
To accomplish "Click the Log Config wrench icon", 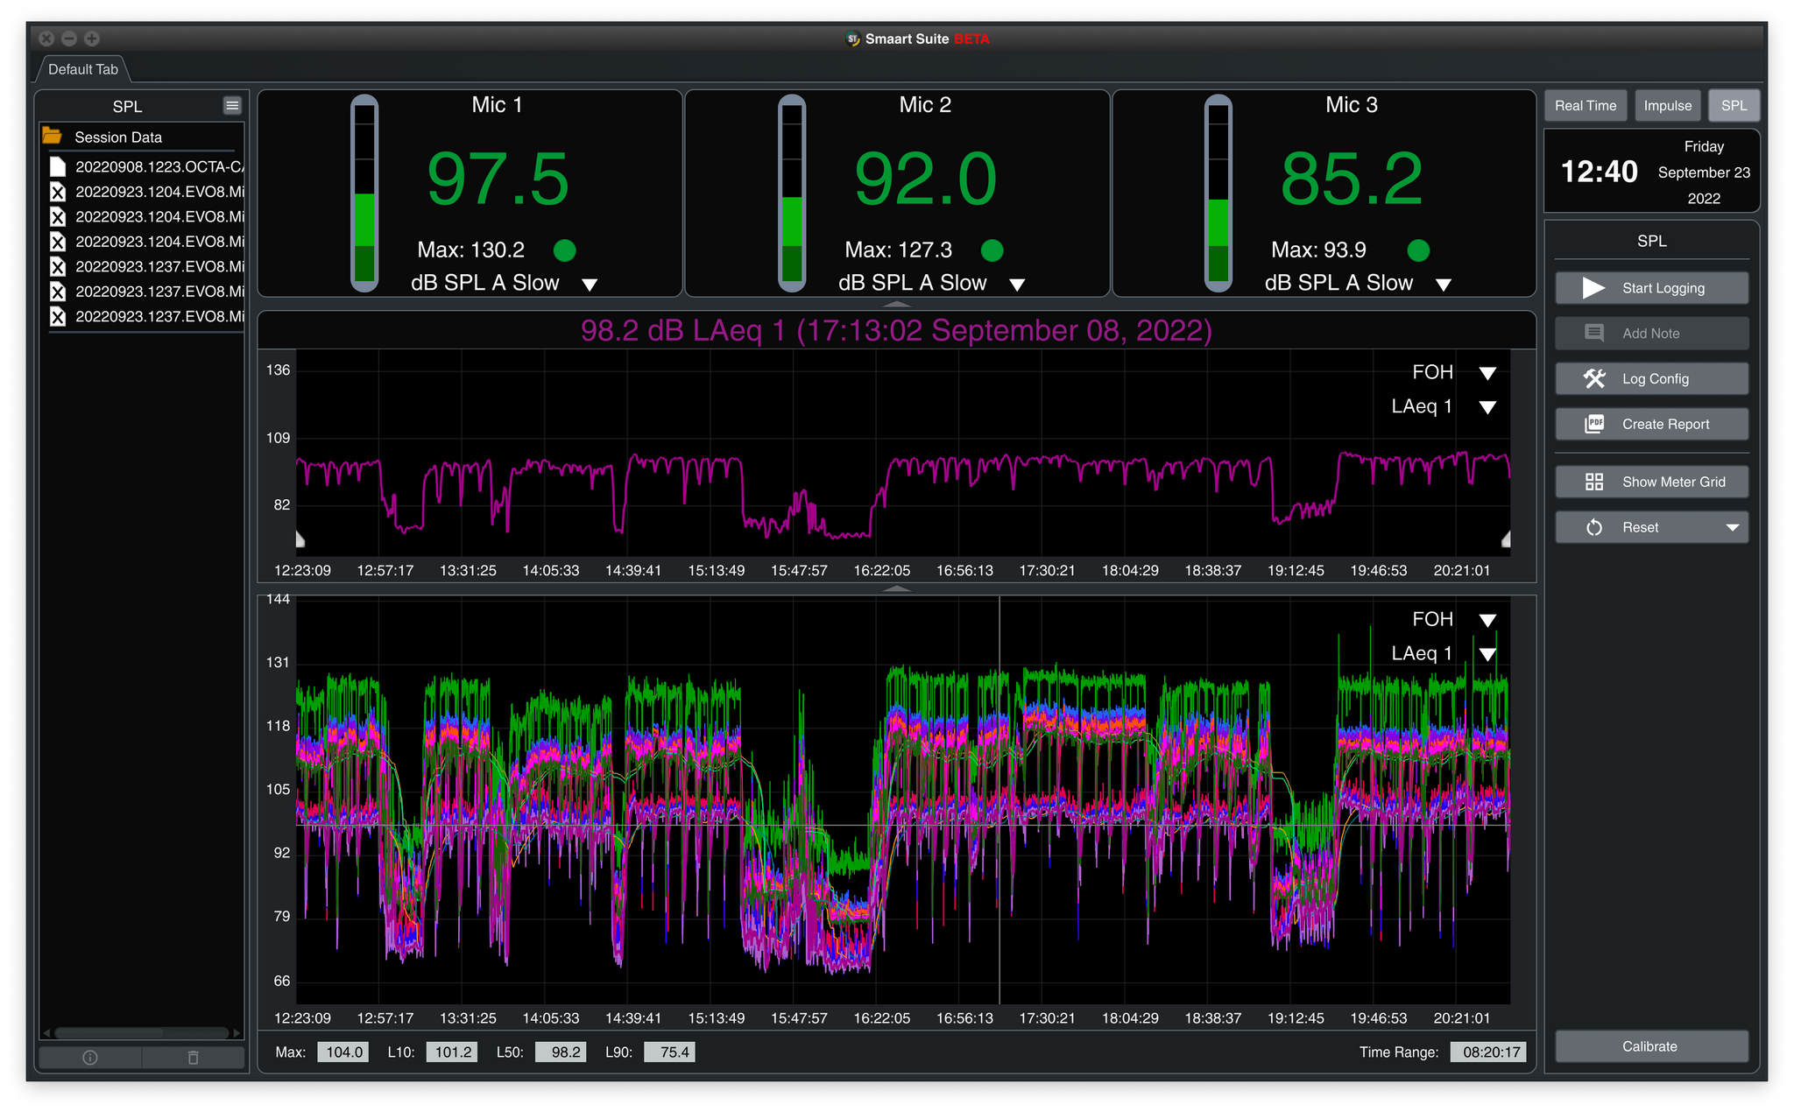I will [x=1593, y=378].
